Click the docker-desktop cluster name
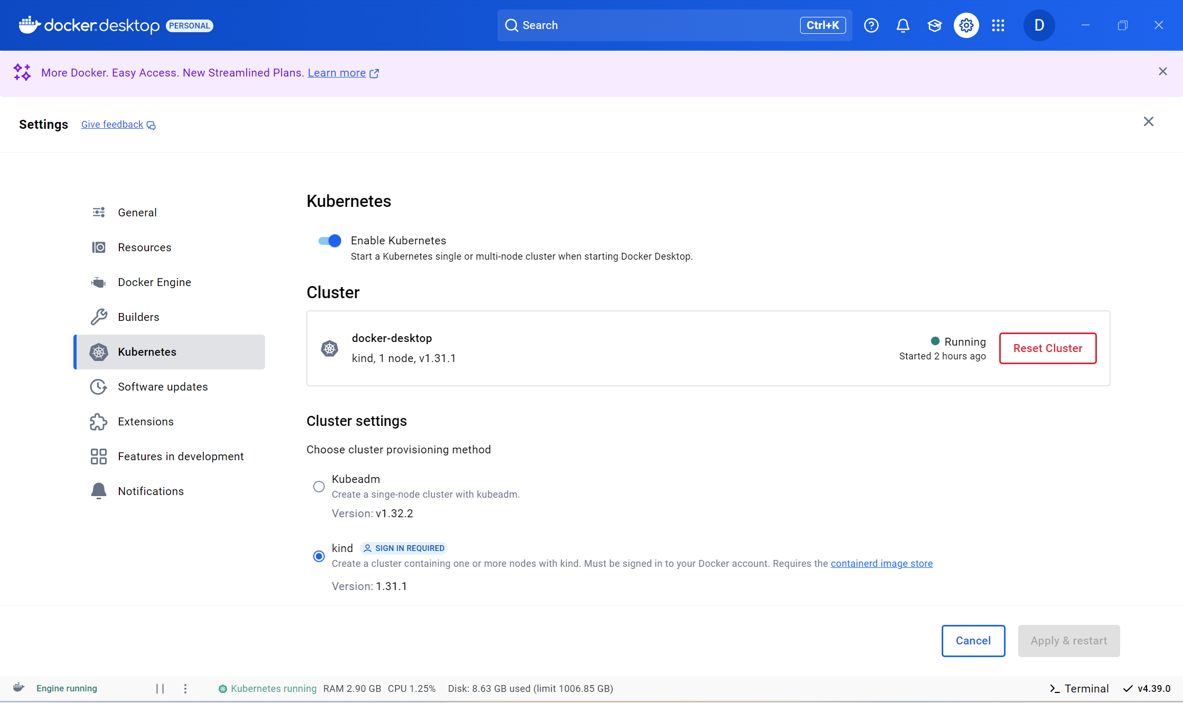 pos(392,338)
